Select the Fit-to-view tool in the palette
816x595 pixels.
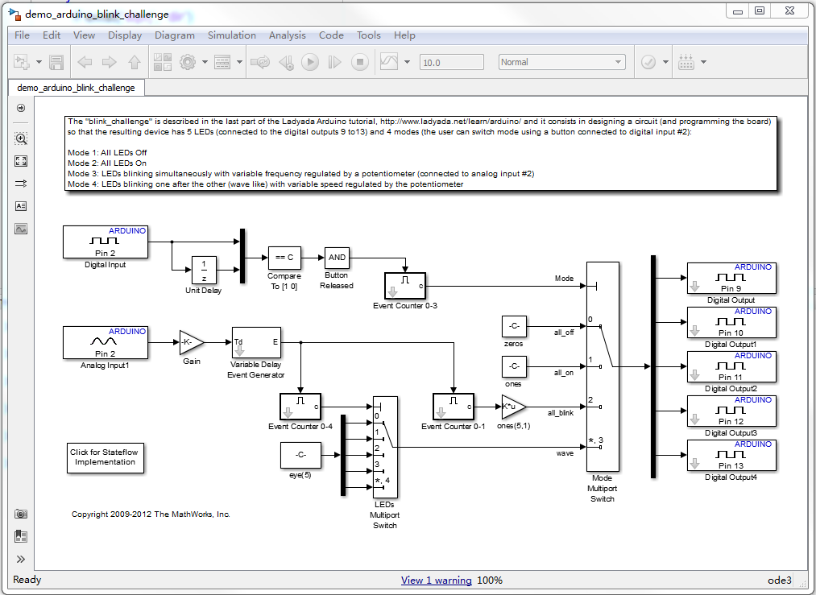pos(19,160)
